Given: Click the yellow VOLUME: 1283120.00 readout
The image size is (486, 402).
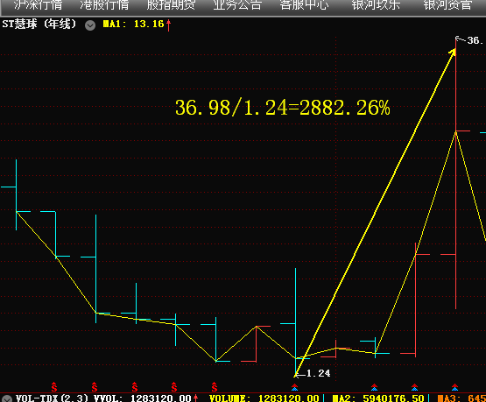Looking at the screenshot, I should click(x=264, y=398).
